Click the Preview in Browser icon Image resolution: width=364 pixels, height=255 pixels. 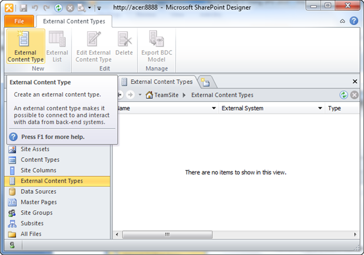point(81,8)
